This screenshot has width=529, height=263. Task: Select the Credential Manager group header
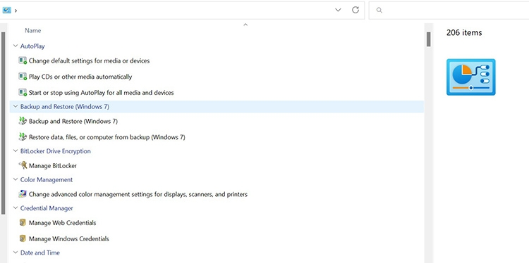(47, 208)
